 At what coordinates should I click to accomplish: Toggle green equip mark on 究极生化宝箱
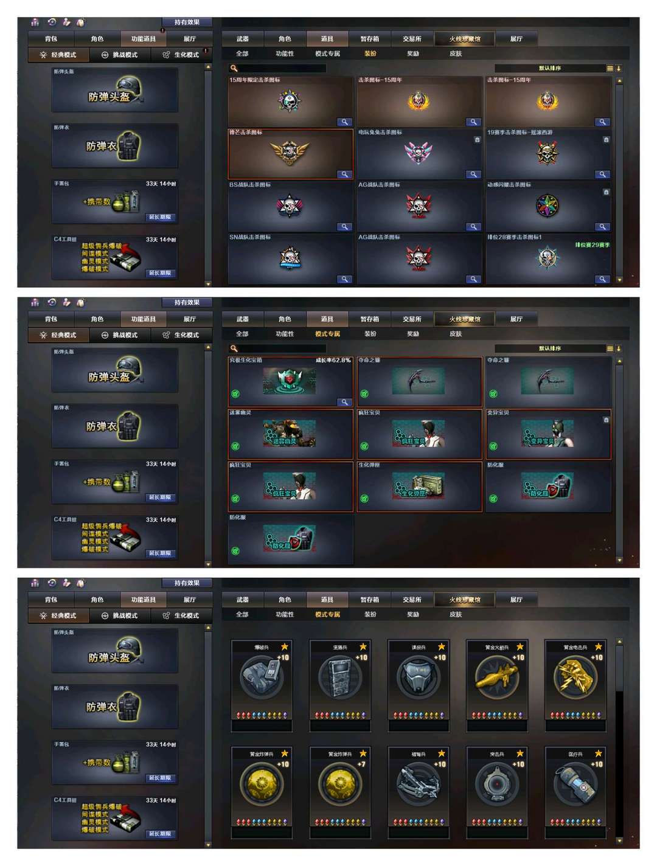pos(235,394)
